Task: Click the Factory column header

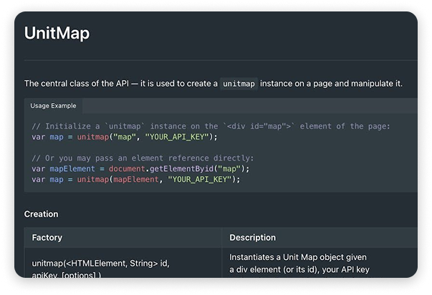Action: 47,237
